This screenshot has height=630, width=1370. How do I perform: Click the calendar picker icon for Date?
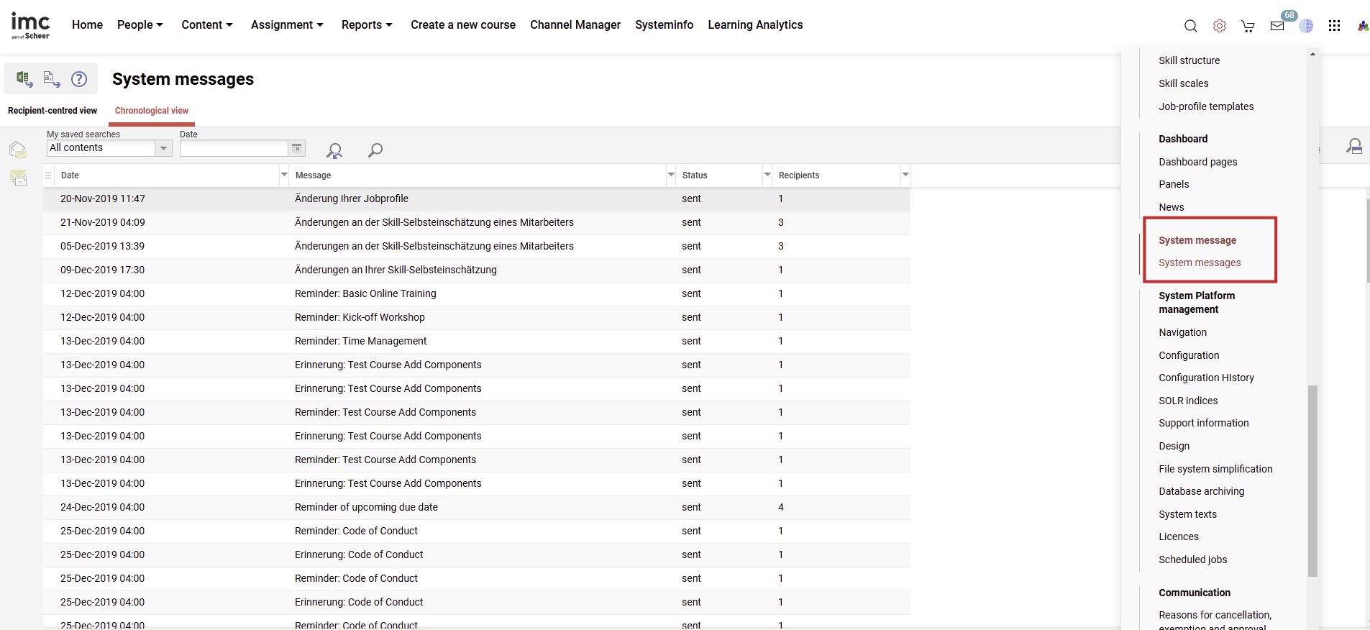[x=296, y=148]
